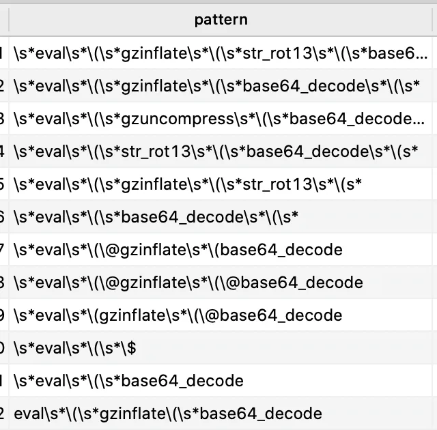Click the pattern \(\@gzinflate\s*\(base64_decode cell
Screen dimensions: 437x430
(178, 250)
